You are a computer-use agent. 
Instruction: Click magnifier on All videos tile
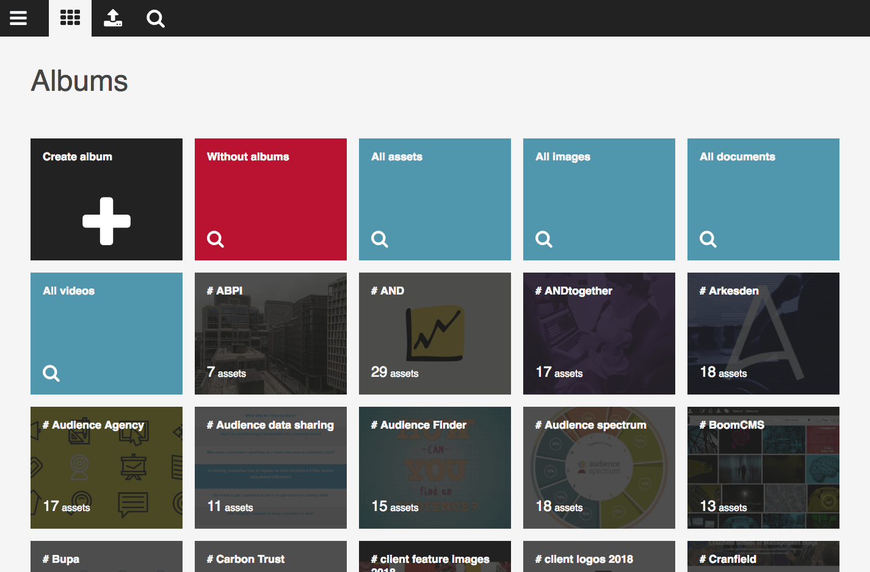[51, 373]
